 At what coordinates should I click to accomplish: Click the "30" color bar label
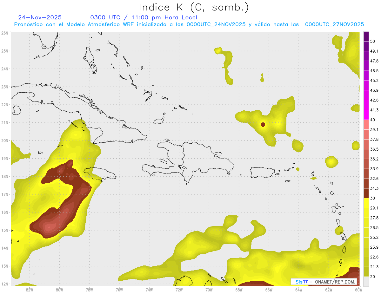tap(372, 198)
